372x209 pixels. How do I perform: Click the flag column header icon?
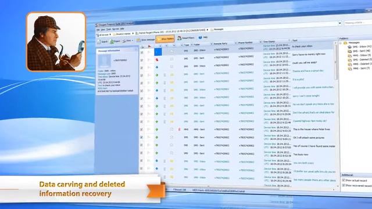coord(149,46)
